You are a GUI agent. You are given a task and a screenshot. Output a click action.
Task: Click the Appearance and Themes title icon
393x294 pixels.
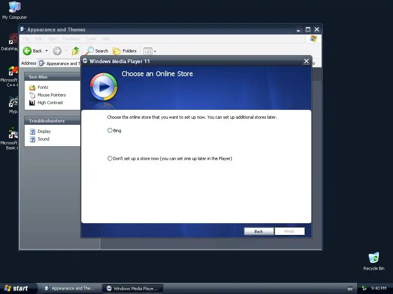click(x=23, y=29)
